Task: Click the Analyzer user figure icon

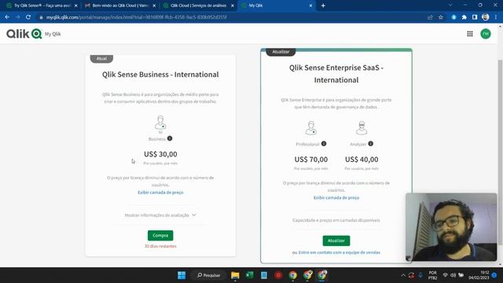Action: (362, 127)
